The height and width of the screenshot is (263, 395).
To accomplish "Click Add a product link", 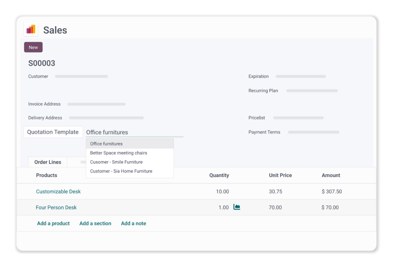I will (53, 223).
